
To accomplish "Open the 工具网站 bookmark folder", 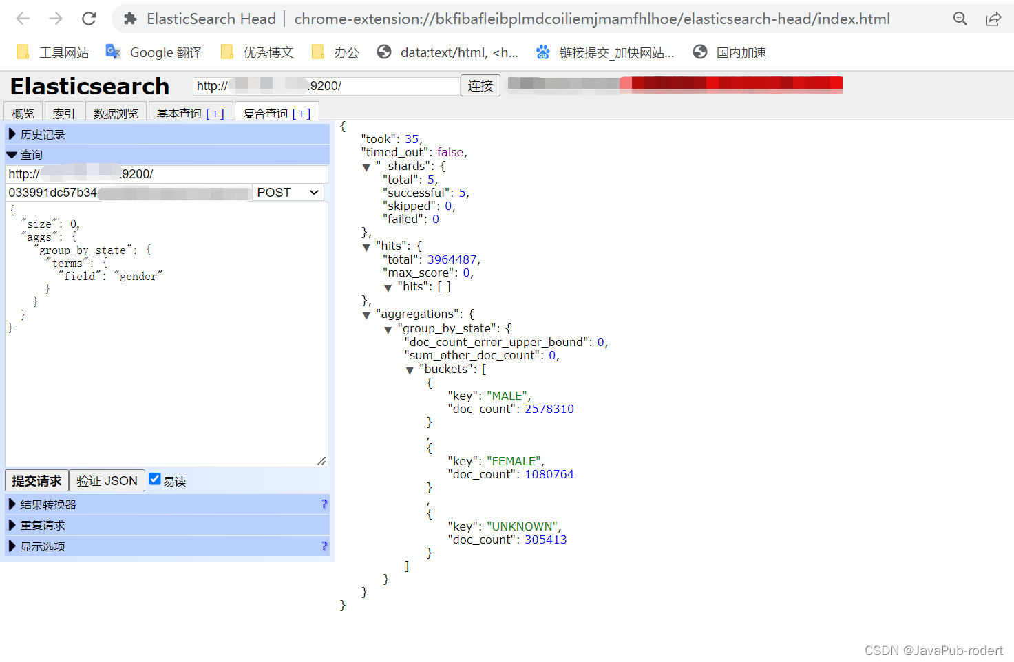I will coord(52,52).
